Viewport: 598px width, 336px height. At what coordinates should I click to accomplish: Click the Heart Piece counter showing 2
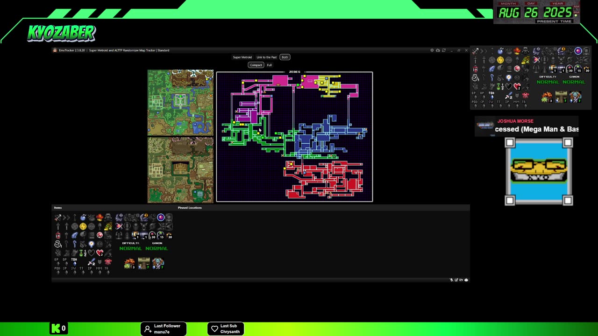(100, 253)
